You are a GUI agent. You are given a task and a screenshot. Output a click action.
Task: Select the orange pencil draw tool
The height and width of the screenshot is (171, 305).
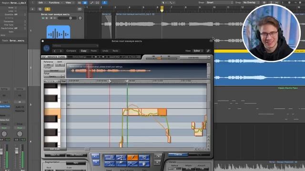pyautogui.click(x=132, y=157)
